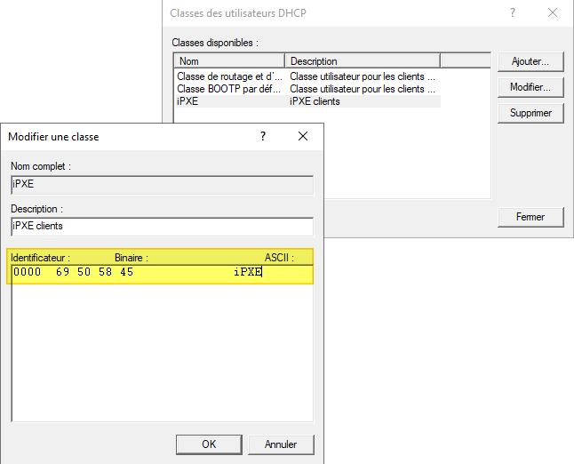Click help question mark in Classes des utilisateurs DHCP
The width and height of the screenshot is (574, 464).
click(x=513, y=12)
